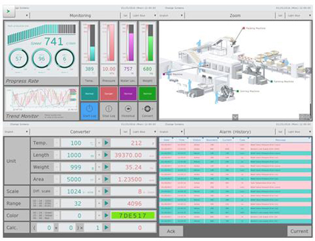Click the Current button under alarm table
The height and width of the screenshot is (241, 315).
pos(299,231)
